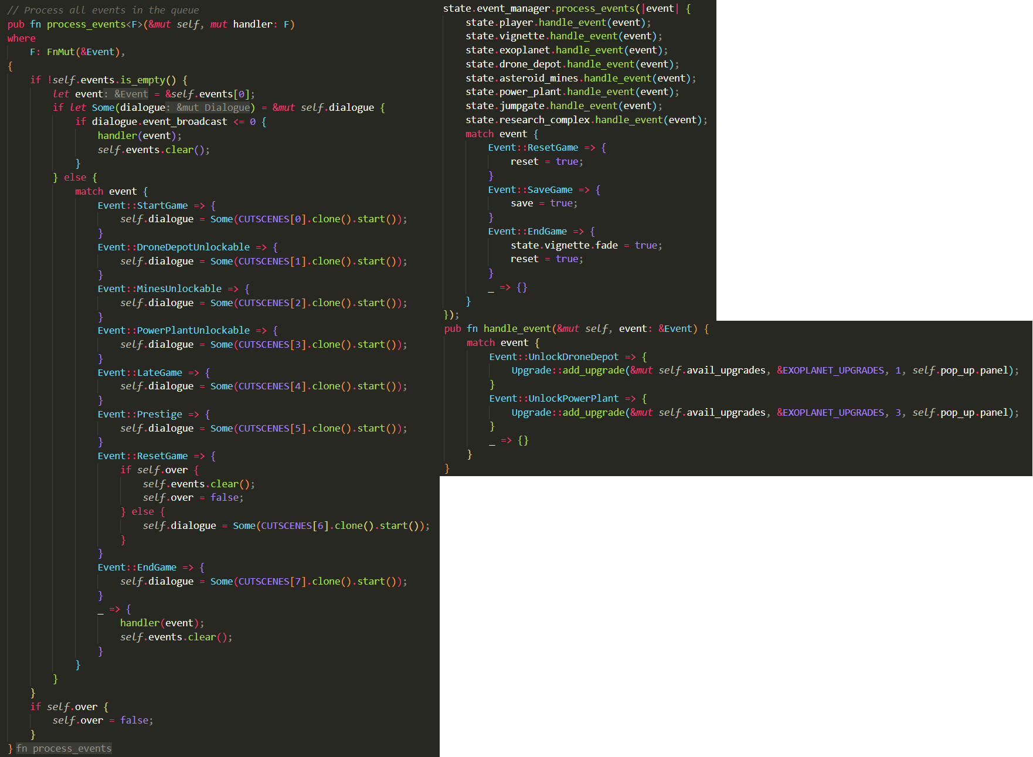Click the "pub fn handle_event" signature line
The height and width of the screenshot is (757, 1033).
[576, 328]
